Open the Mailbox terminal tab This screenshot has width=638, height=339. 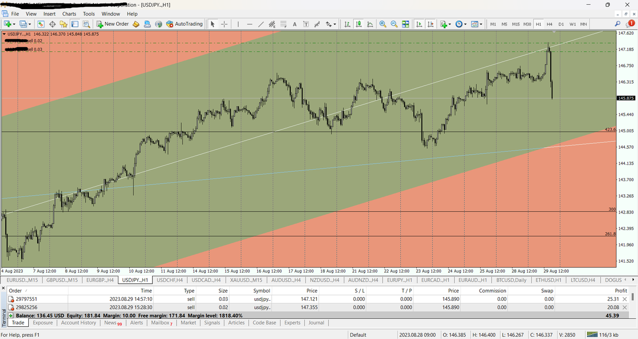[x=162, y=323]
